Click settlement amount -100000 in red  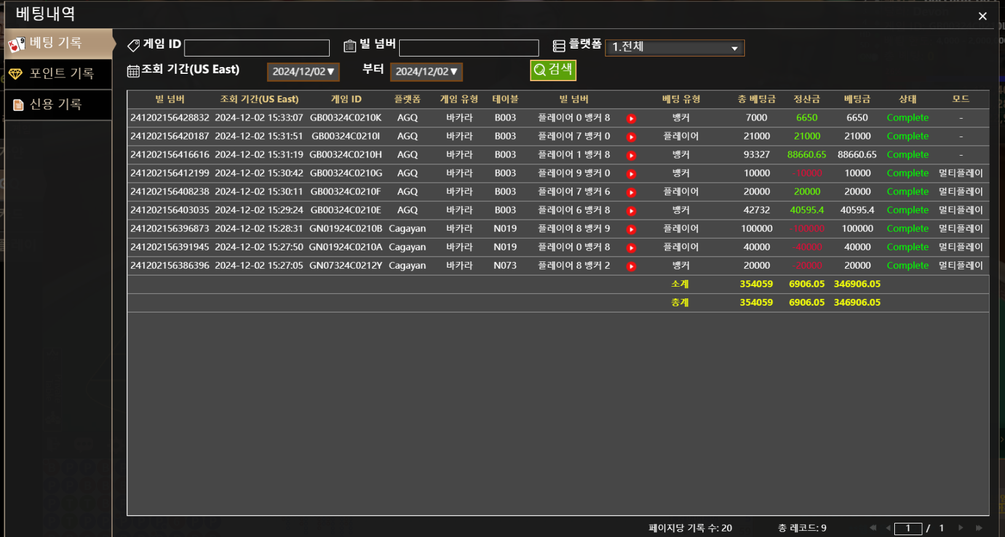point(806,228)
